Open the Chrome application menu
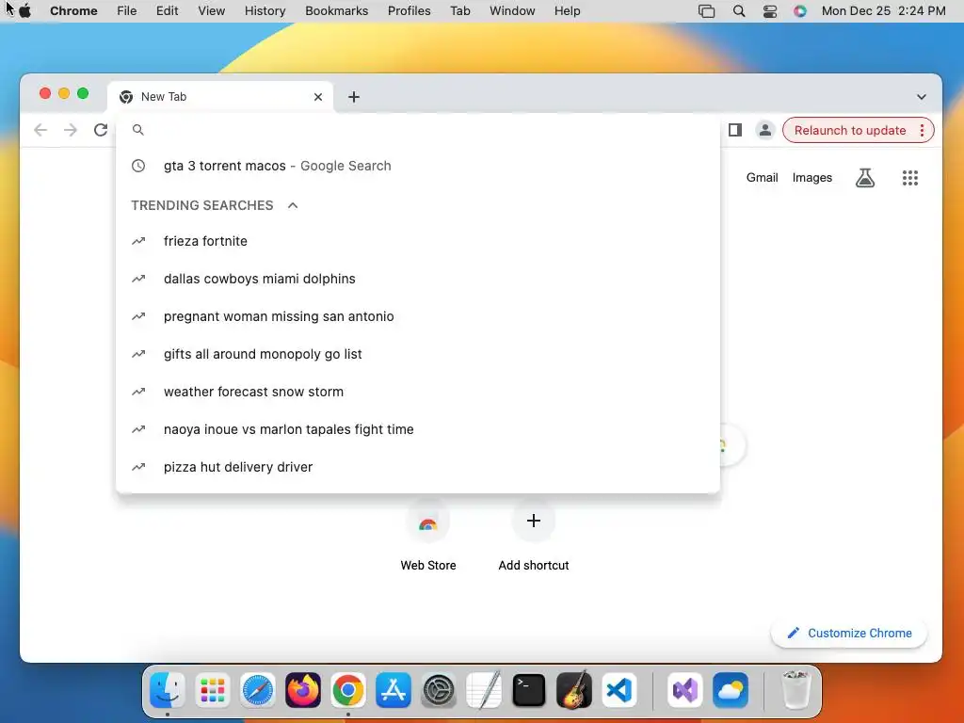The height and width of the screenshot is (723, 964). click(x=73, y=11)
